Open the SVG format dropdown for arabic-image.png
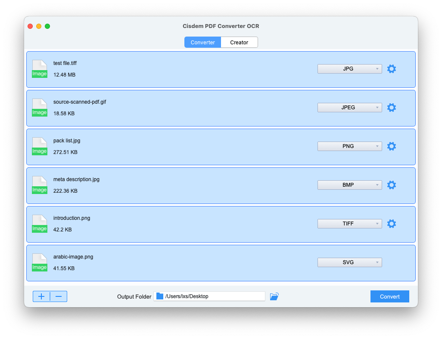 pos(349,262)
